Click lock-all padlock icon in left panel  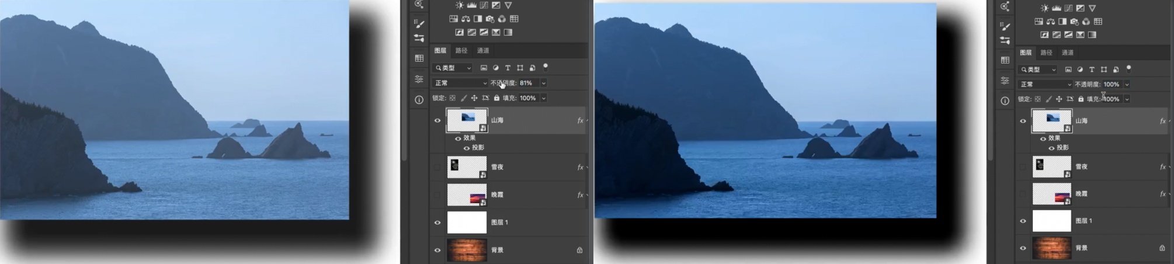point(496,98)
